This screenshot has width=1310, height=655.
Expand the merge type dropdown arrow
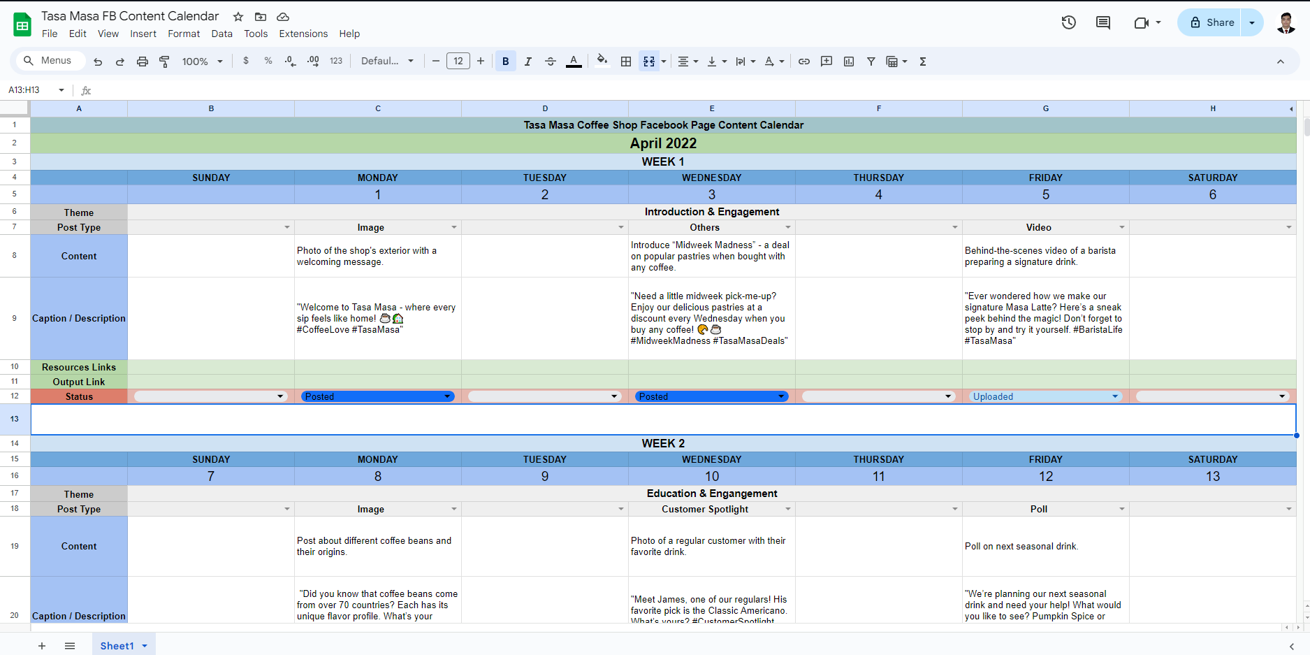coord(664,62)
